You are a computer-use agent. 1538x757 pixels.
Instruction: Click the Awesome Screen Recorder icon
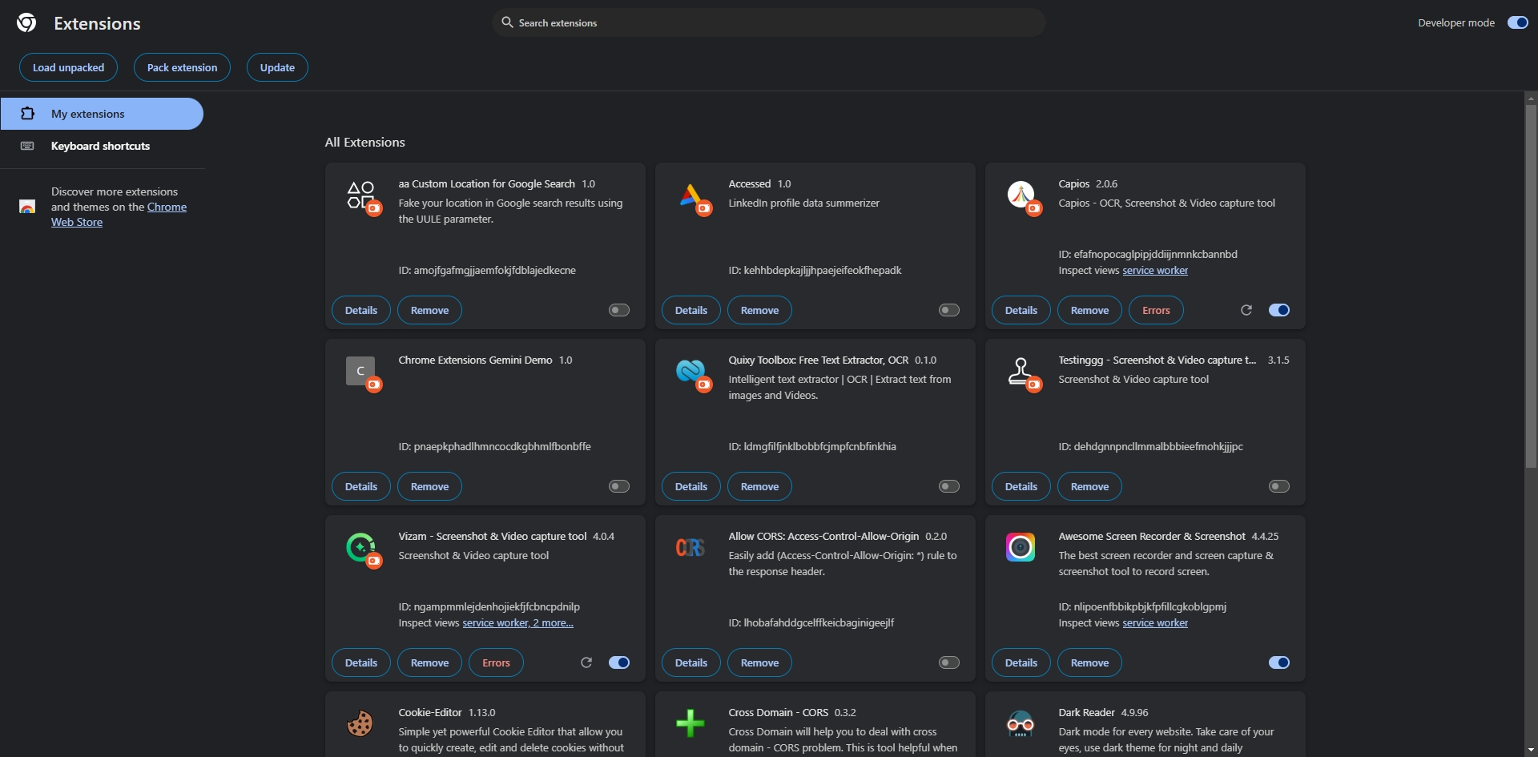tap(1021, 547)
